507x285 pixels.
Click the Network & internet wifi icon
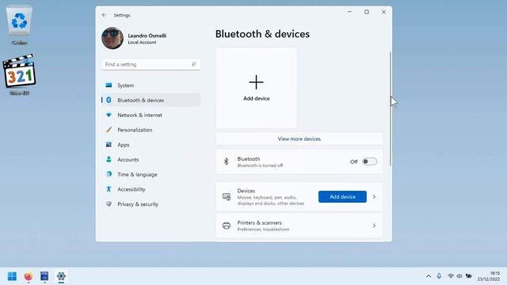109,115
